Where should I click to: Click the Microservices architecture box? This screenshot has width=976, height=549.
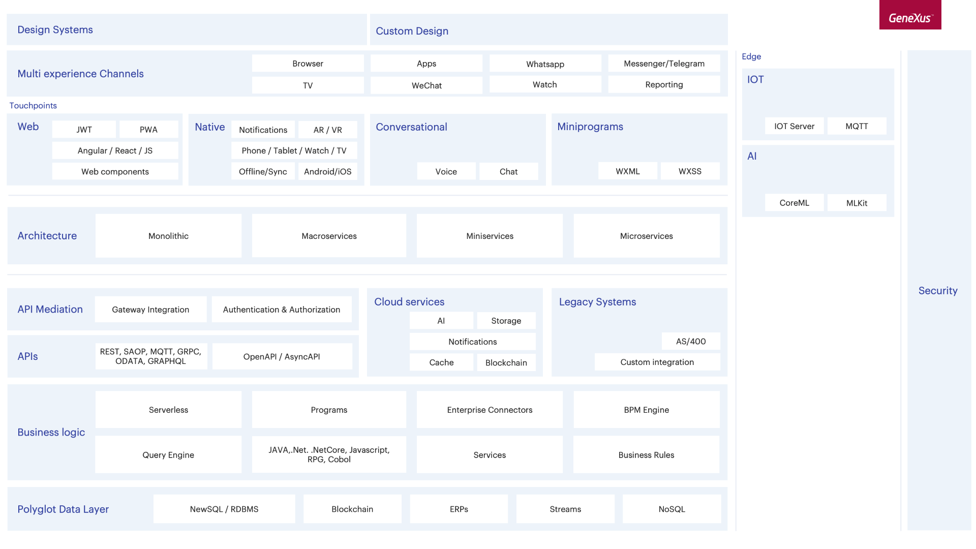tap(646, 236)
